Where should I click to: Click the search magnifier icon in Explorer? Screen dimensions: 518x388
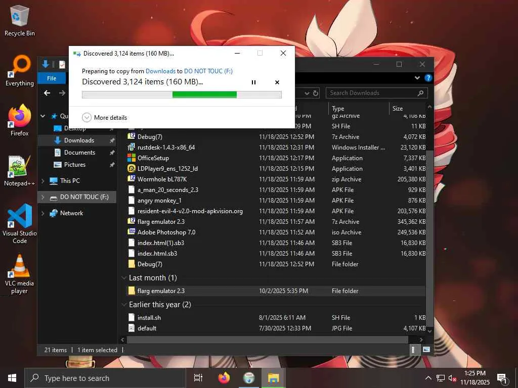[x=420, y=93]
